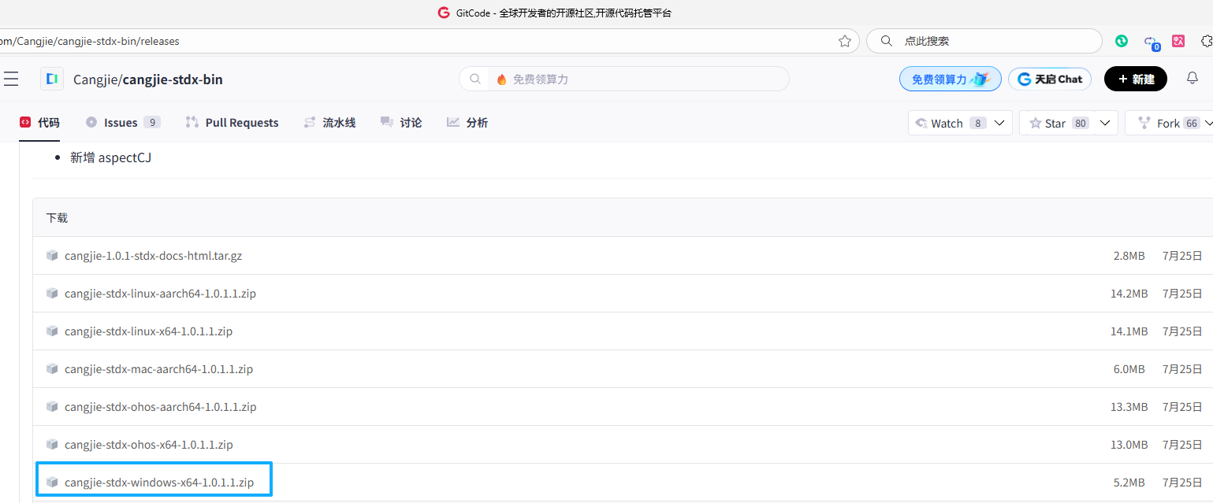This screenshot has height=503, width=1213.
Task: Click the 免费领算力 GitCode search field
Action: click(x=624, y=79)
